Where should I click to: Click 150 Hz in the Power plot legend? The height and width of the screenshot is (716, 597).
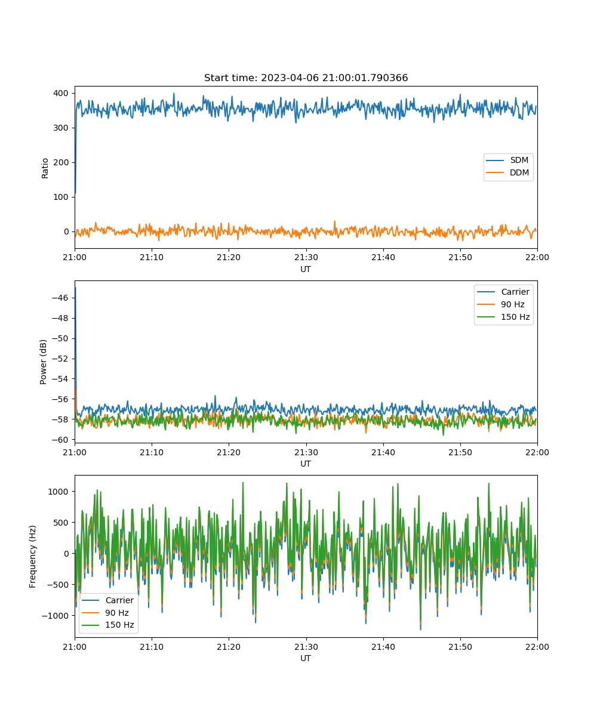coord(515,317)
